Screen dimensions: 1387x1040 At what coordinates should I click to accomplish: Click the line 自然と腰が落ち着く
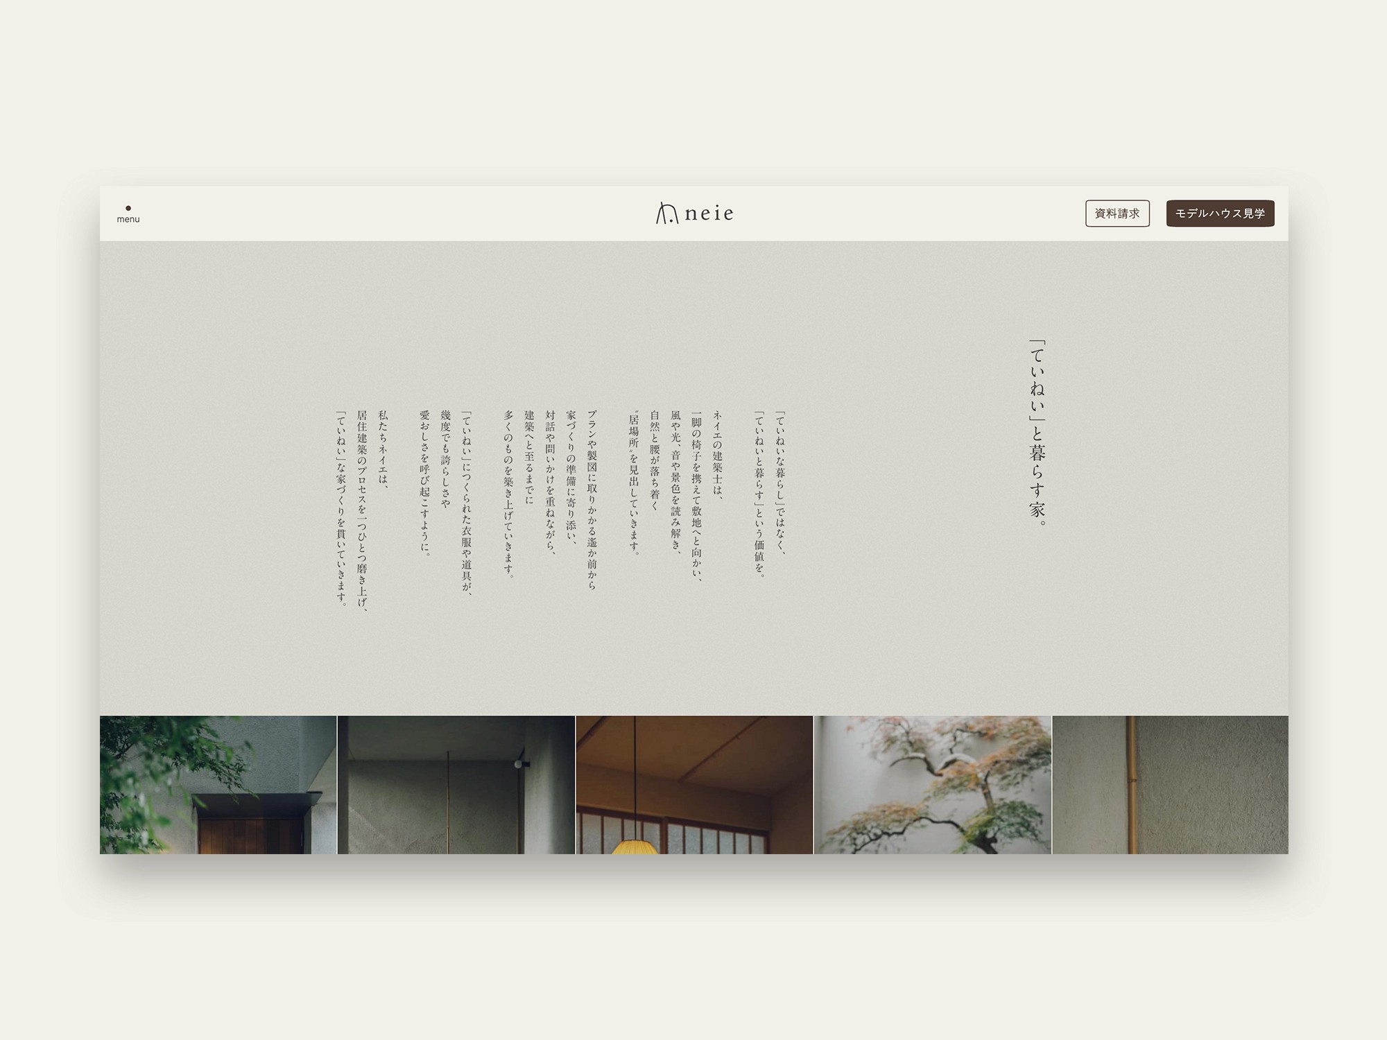[654, 460]
